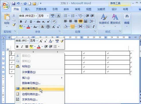The width and height of the screenshot is (141, 104).
Task: Shrink font size in the ribbon
Action: pos(58,27)
